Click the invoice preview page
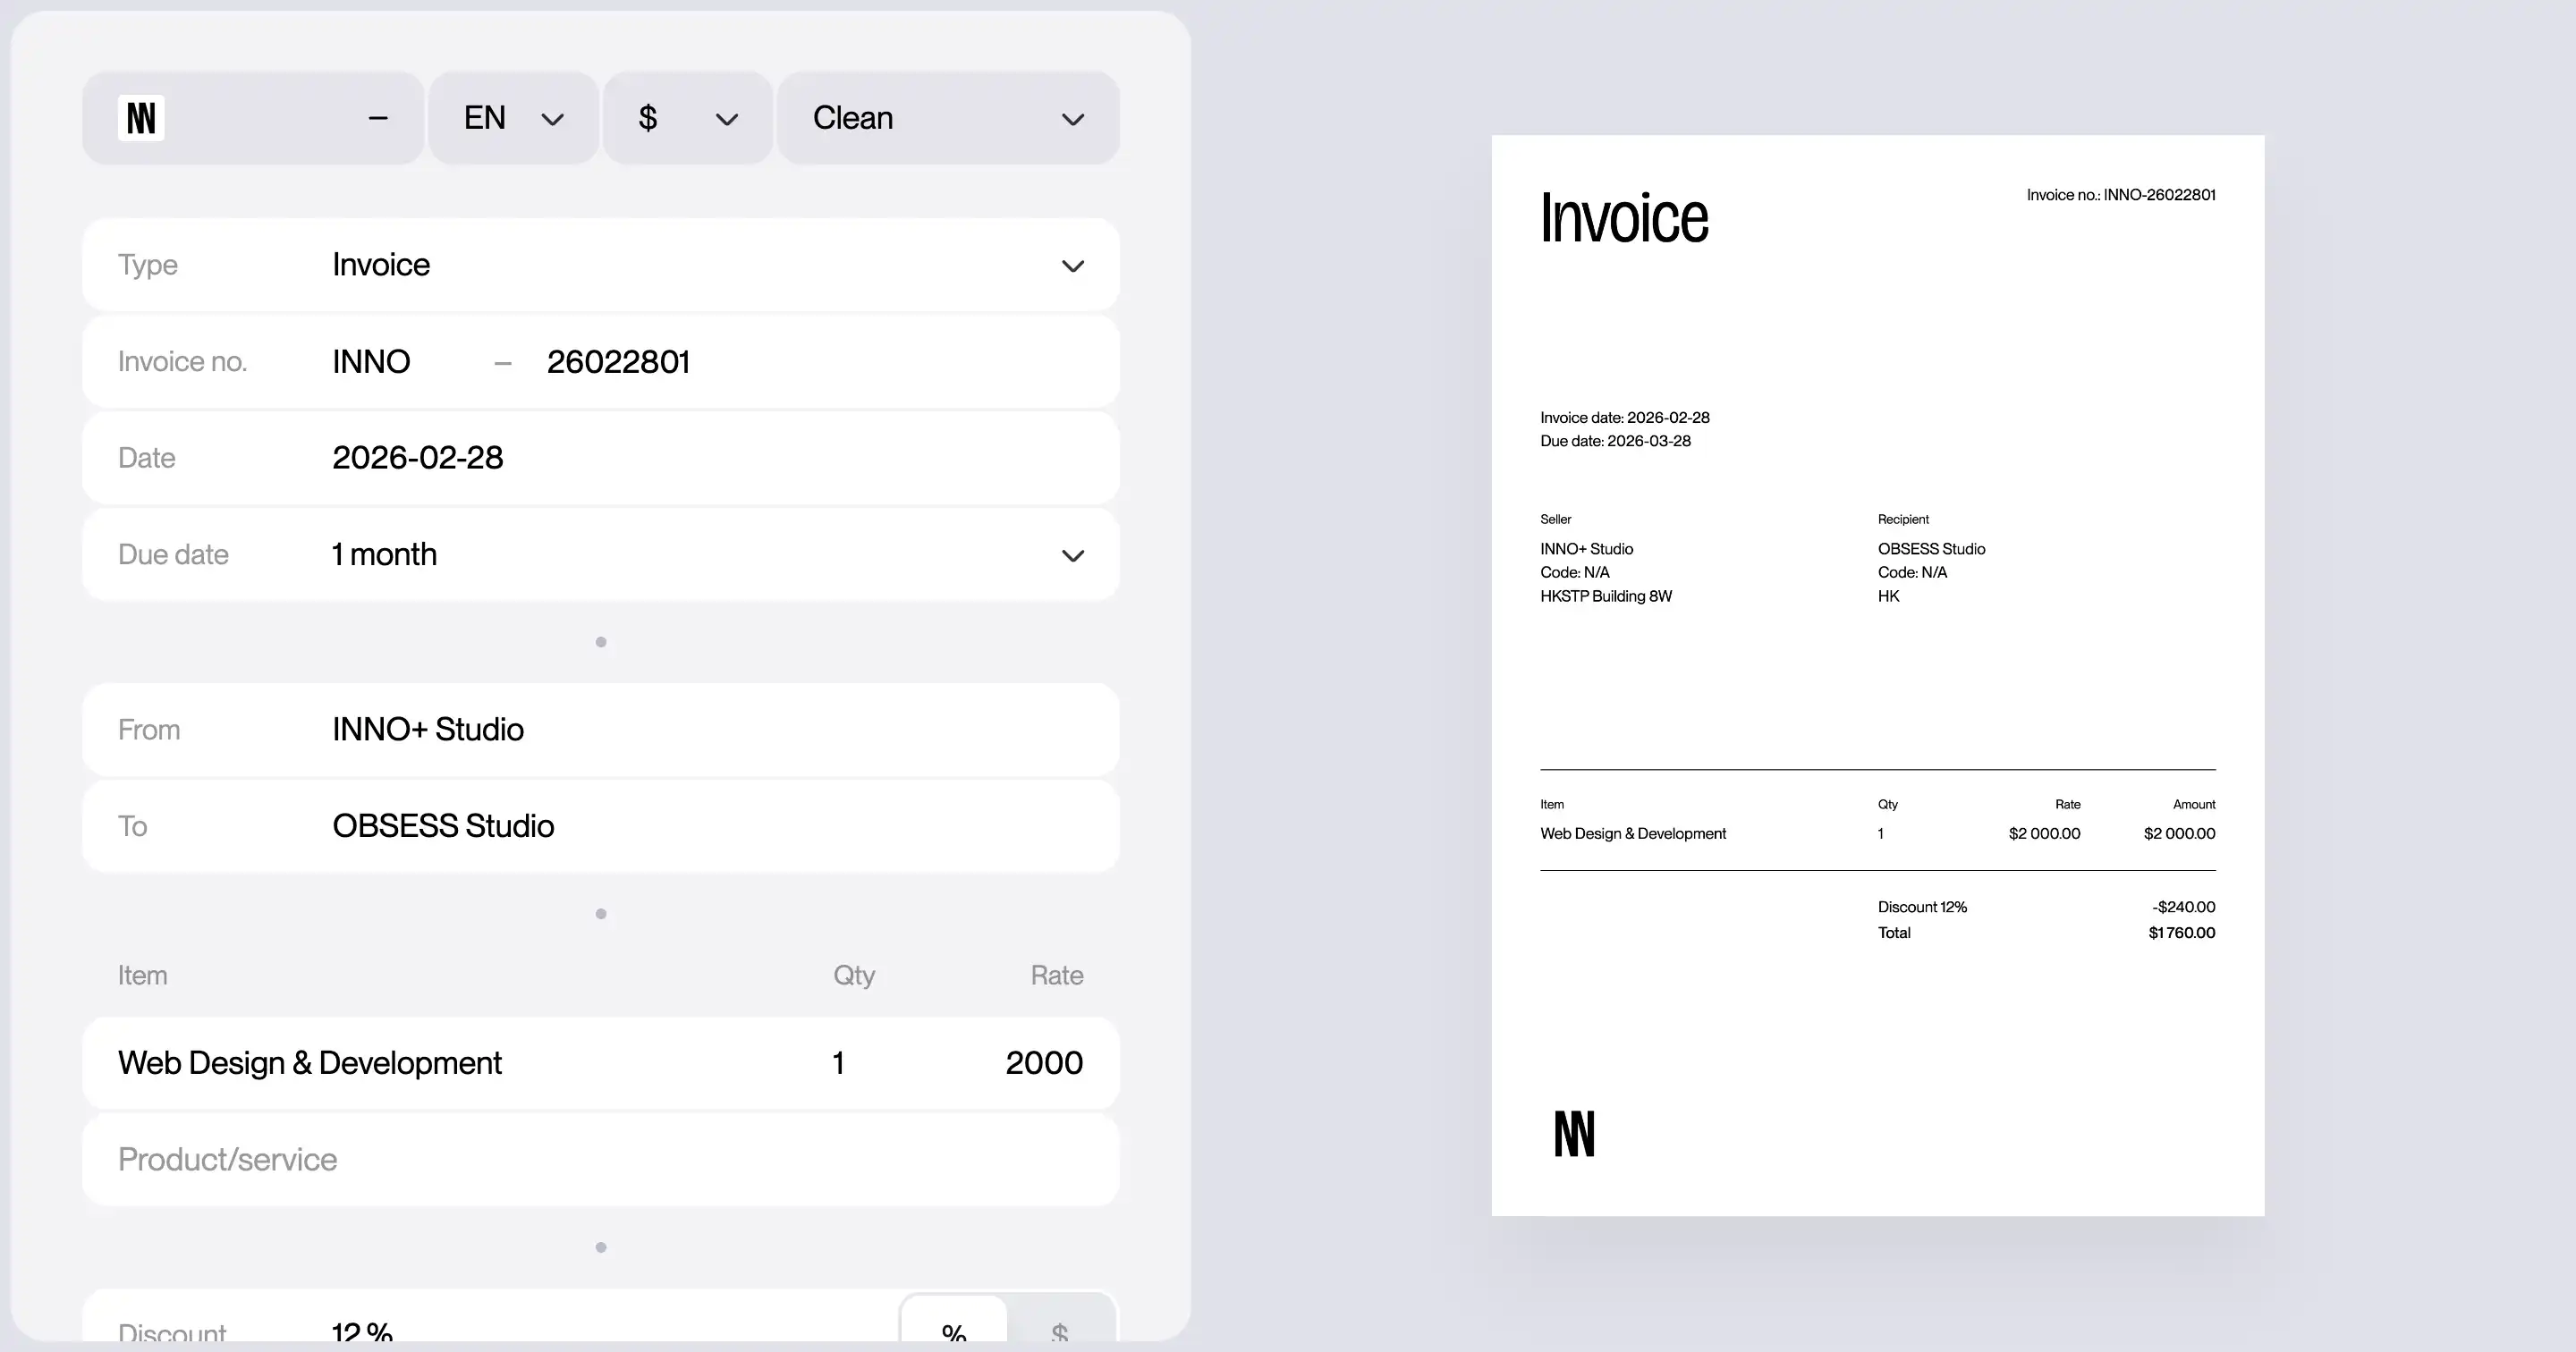 click(x=1878, y=676)
